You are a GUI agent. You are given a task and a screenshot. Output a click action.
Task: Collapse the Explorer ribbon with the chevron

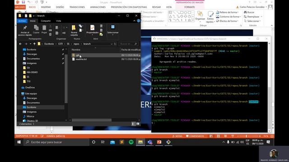(135, 21)
